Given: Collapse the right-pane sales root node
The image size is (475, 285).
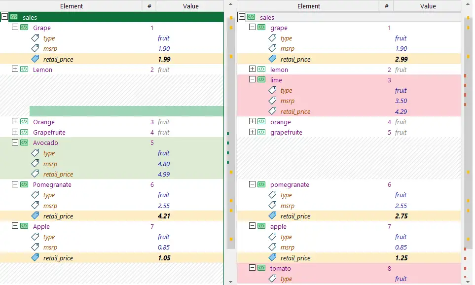Looking at the screenshot, I should coord(242,17).
